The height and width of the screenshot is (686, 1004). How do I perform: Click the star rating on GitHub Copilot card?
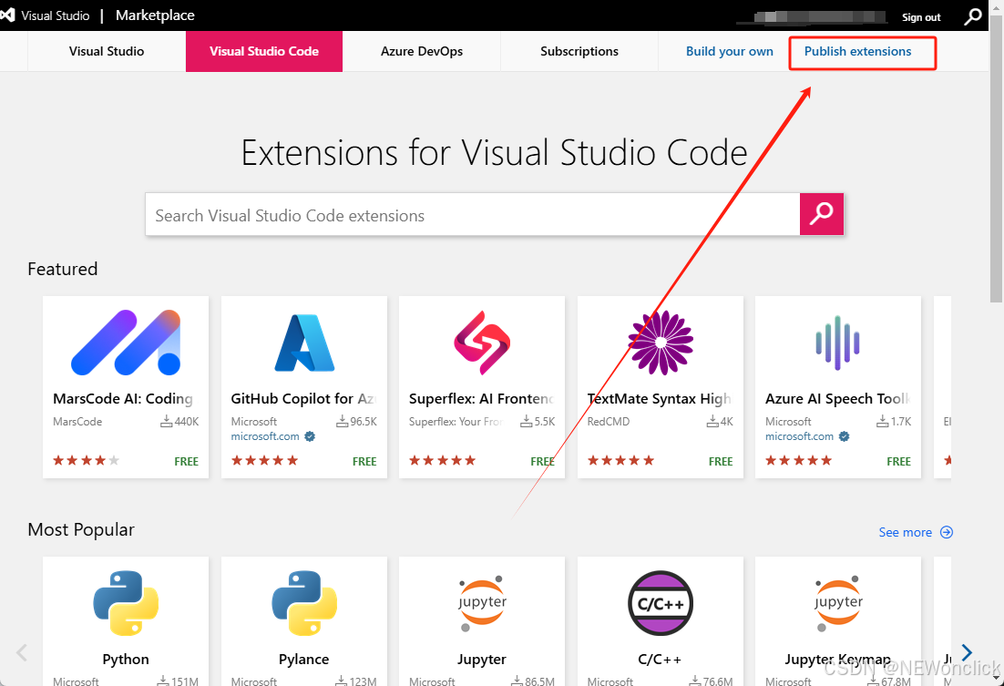coord(264,461)
